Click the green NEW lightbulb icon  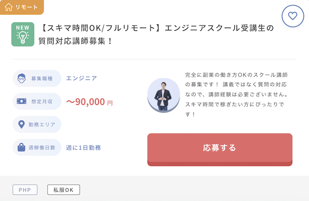(x=23, y=34)
